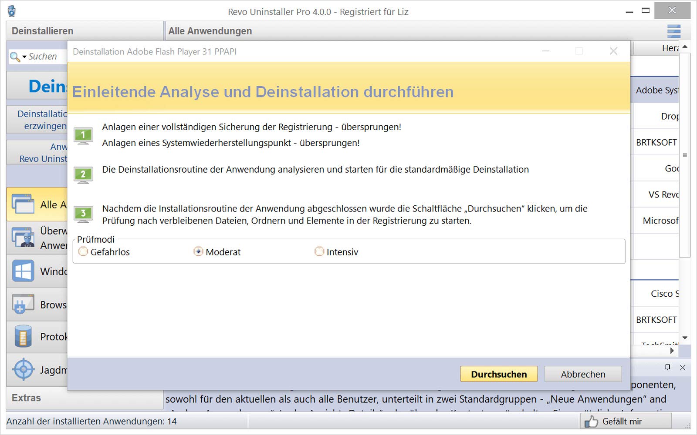Maximize the Revo Uninstaller main window

(646, 10)
